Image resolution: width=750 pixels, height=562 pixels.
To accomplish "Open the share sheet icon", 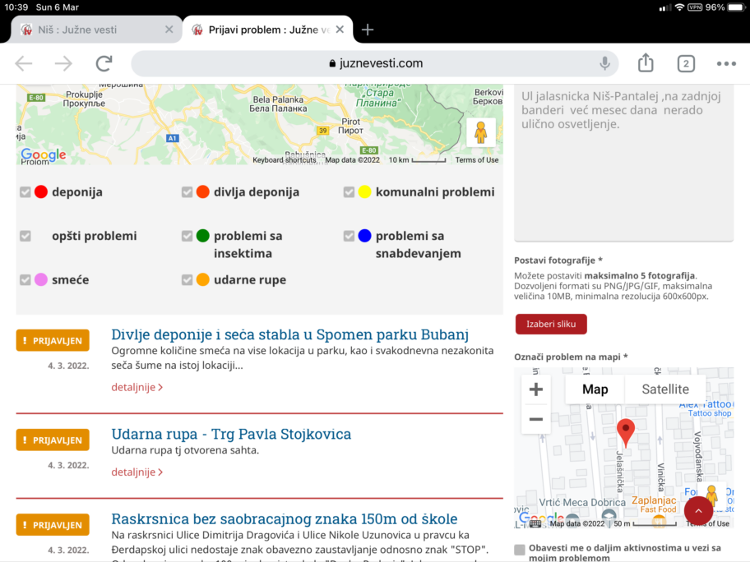I will coord(646,63).
